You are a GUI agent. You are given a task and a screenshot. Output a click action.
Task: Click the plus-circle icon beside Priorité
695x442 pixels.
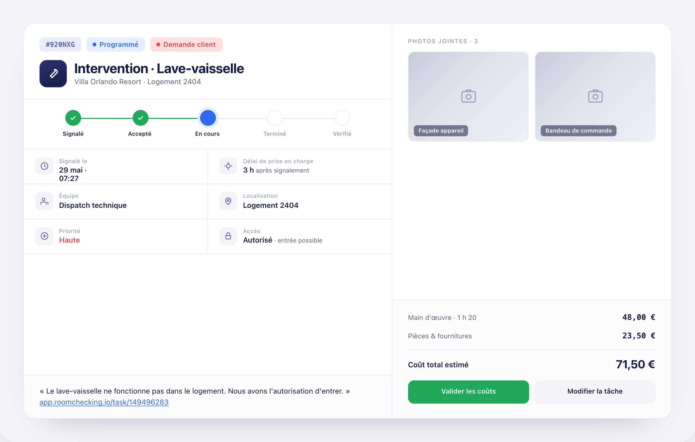coord(44,236)
